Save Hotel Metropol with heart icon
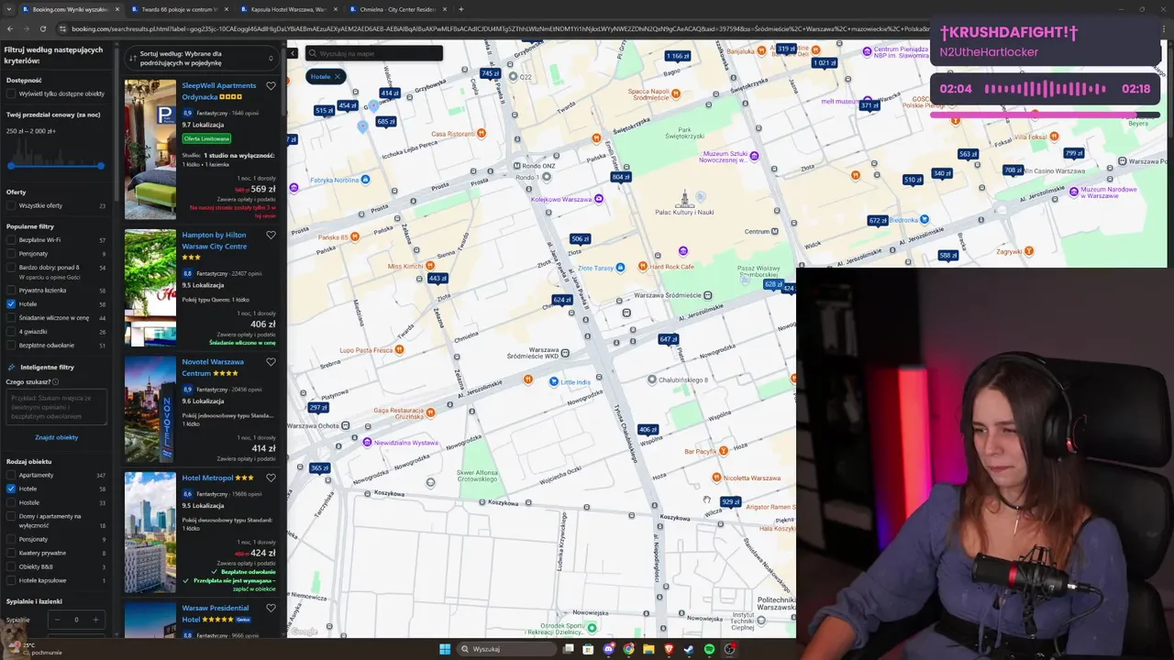Image resolution: width=1174 pixels, height=660 pixels. click(271, 478)
